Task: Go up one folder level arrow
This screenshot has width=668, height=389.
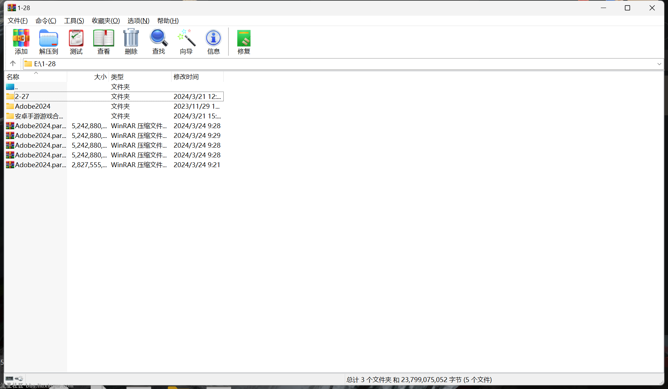Action: click(x=13, y=63)
